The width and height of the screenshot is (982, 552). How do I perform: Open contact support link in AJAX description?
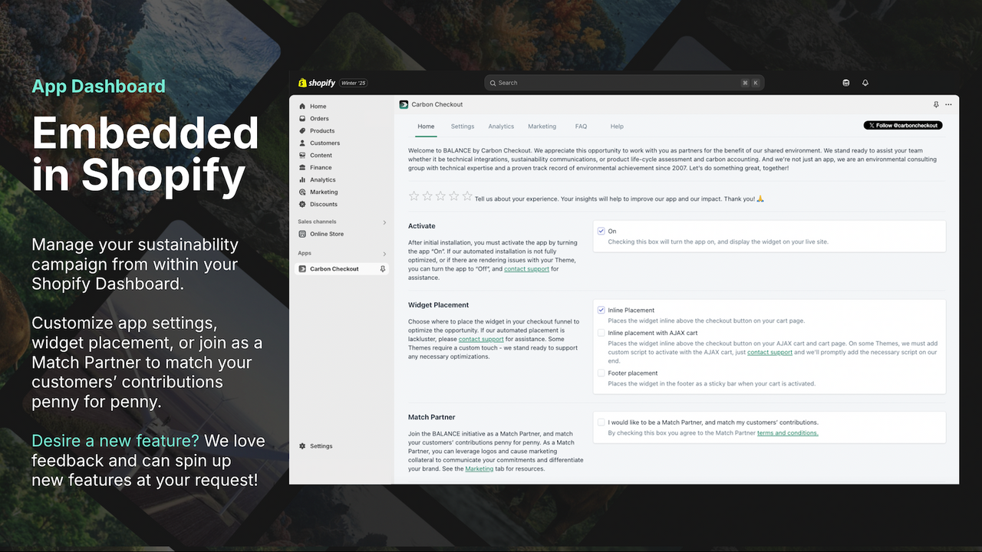pyautogui.click(x=769, y=352)
